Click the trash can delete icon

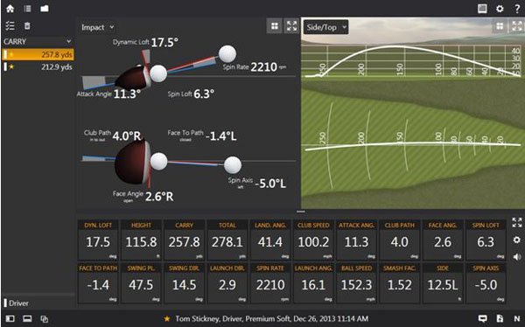(x=27, y=25)
